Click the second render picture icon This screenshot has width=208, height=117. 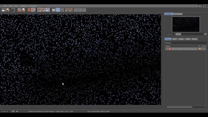(44, 10)
